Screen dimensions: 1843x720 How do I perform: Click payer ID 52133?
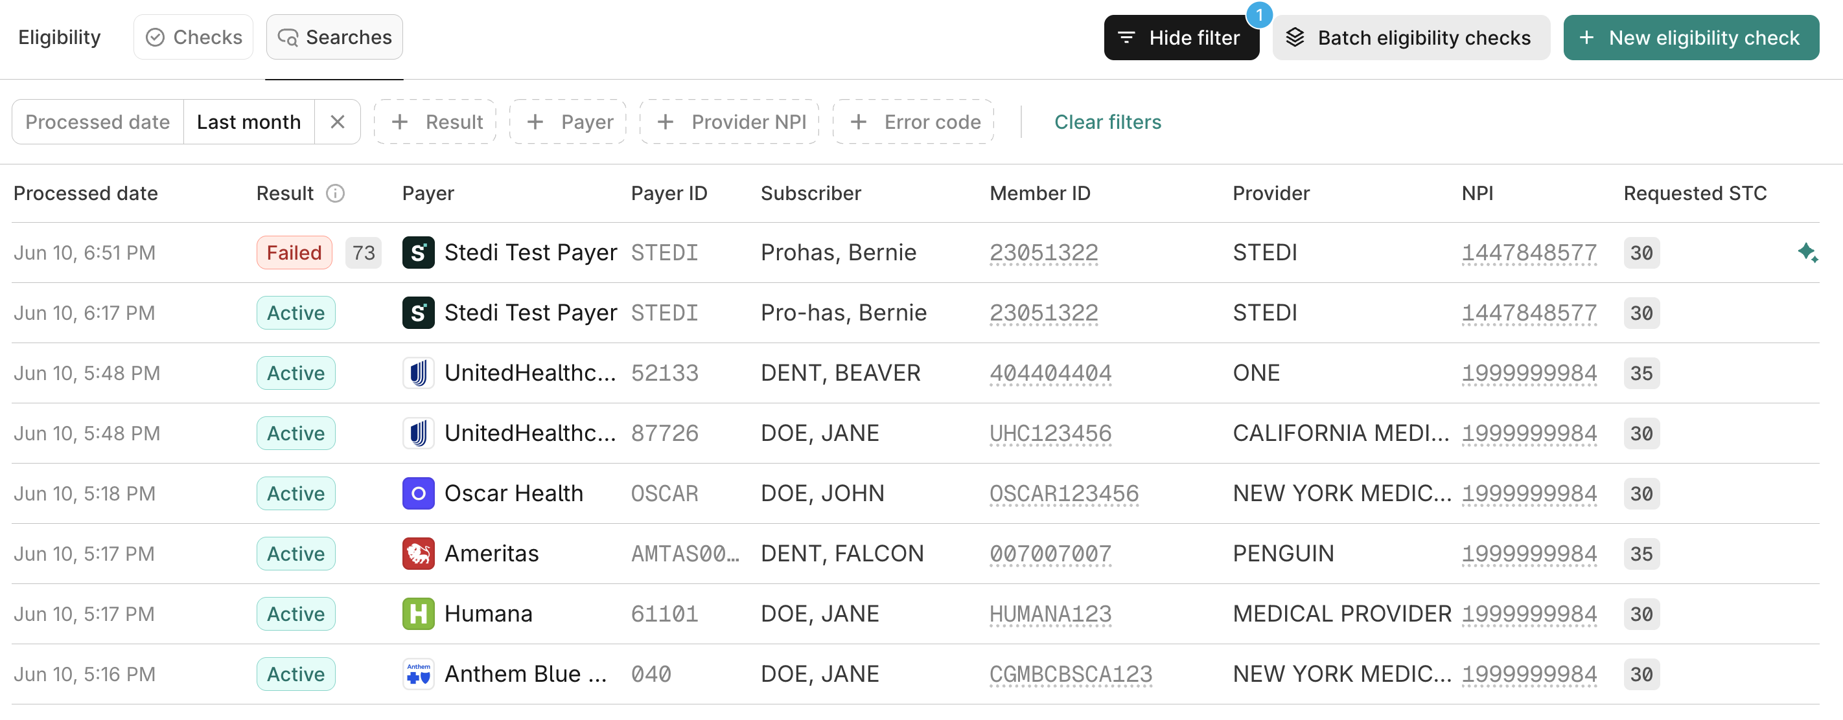[664, 373]
